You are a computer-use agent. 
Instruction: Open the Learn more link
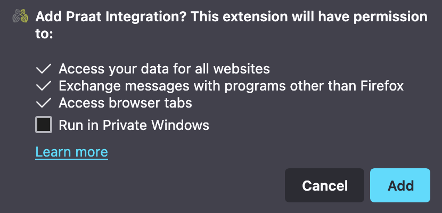coord(71,152)
